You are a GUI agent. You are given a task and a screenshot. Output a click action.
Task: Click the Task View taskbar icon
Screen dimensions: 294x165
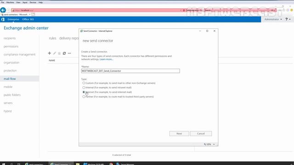[x=19, y=164]
